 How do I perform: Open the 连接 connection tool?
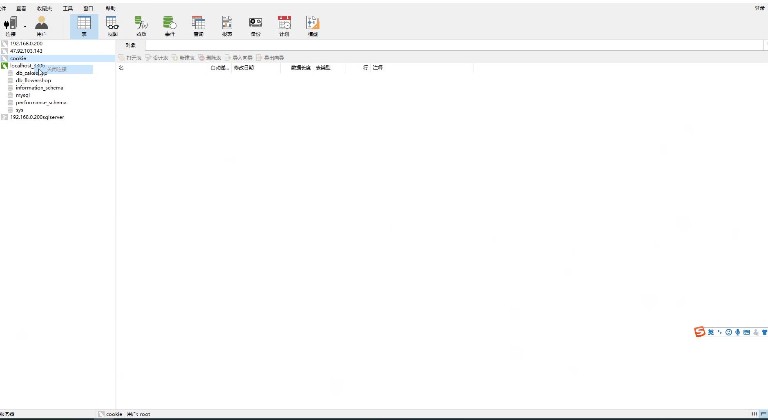[x=11, y=27]
